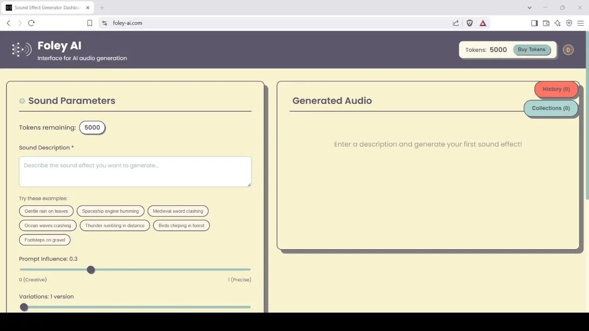Click the header Tokens: 5000 text
589x331 pixels.
(x=486, y=50)
